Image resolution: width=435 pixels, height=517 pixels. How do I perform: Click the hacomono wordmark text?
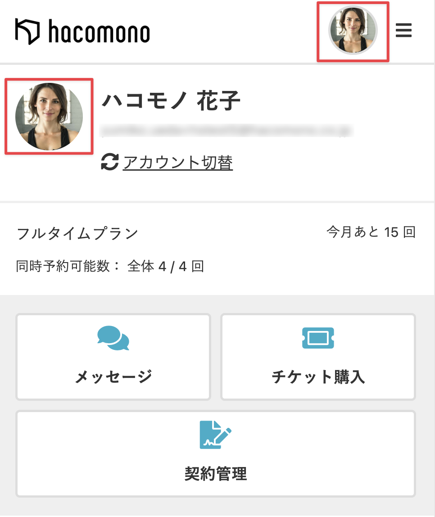(99, 32)
